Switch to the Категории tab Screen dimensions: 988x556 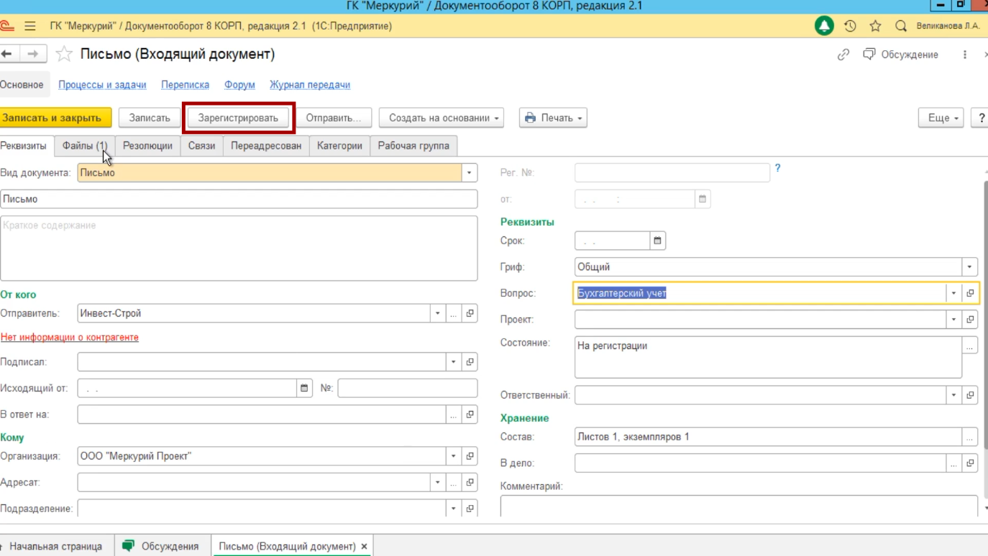[339, 146]
